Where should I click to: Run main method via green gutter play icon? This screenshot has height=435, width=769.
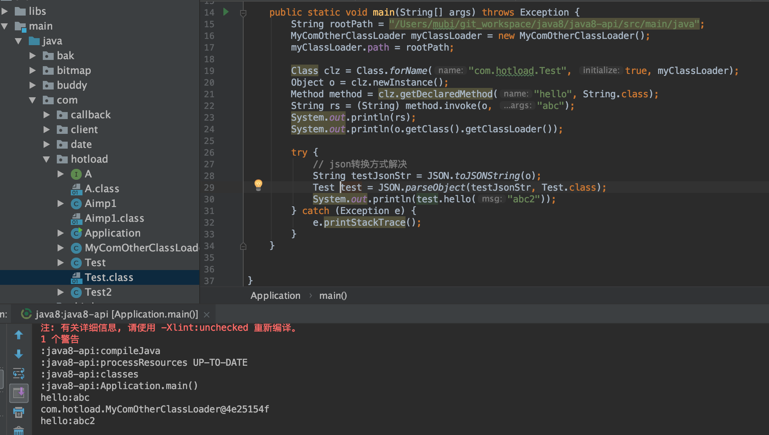pyautogui.click(x=226, y=12)
